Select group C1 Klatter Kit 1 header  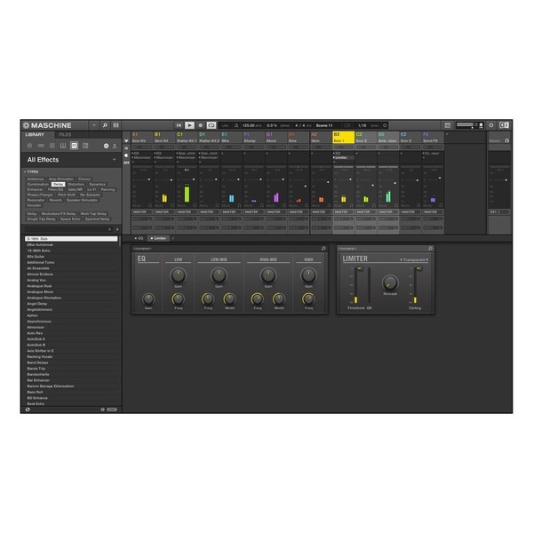(187, 138)
